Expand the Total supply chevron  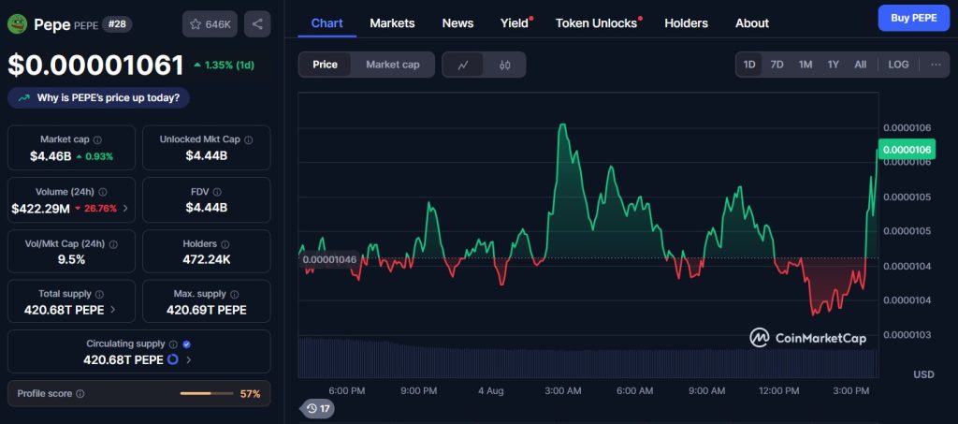[x=113, y=309]
